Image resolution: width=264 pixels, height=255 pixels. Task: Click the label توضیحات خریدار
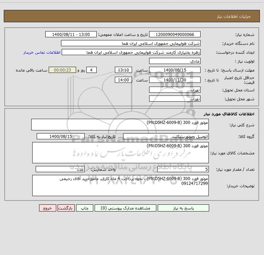(241, 186)
